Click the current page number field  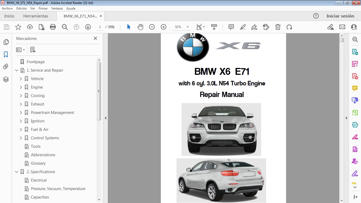point(100,27)
